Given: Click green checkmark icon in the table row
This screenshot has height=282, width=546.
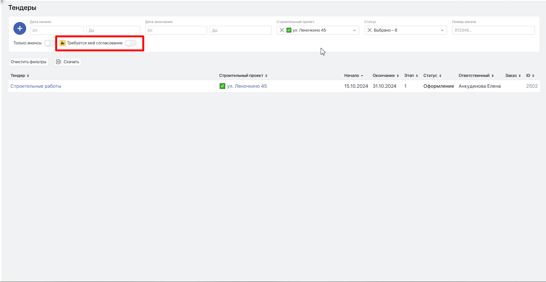Looking at the screenshot, I should coord(222,86).
